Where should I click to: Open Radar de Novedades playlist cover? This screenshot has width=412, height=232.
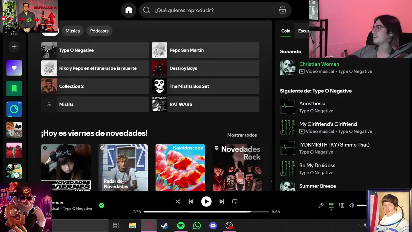click(x=123, y=168)
